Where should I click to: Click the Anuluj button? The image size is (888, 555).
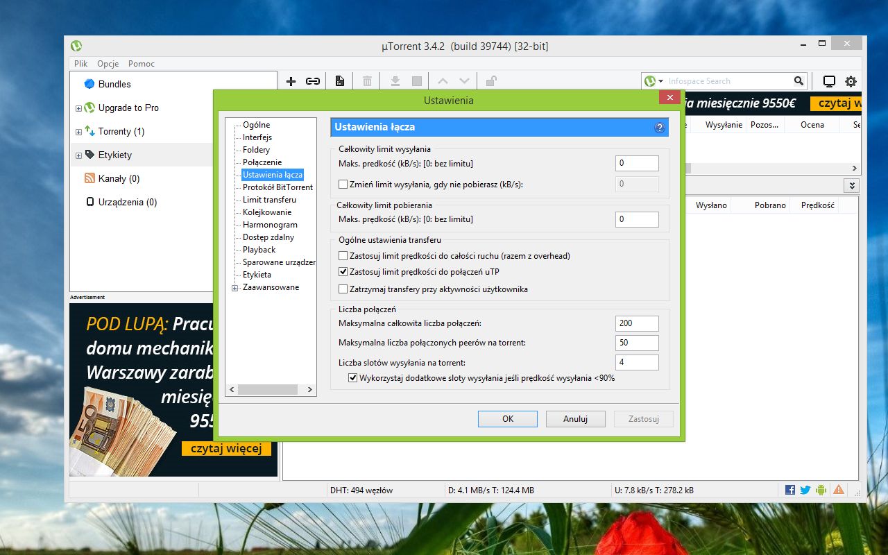coord(576,419)
